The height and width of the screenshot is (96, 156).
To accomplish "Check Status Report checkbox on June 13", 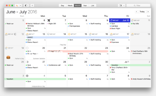I will [x=26, y=42].
